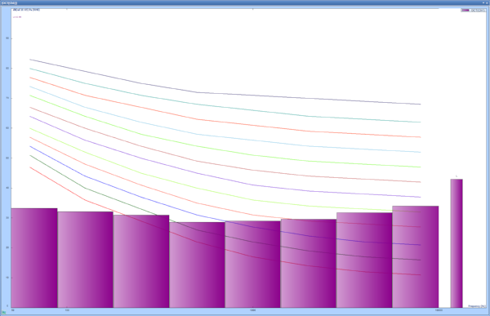The image size is (490, 316).
Task: Click the small green icon at the chart's bottom-left corner
Action: coord(4,312)
